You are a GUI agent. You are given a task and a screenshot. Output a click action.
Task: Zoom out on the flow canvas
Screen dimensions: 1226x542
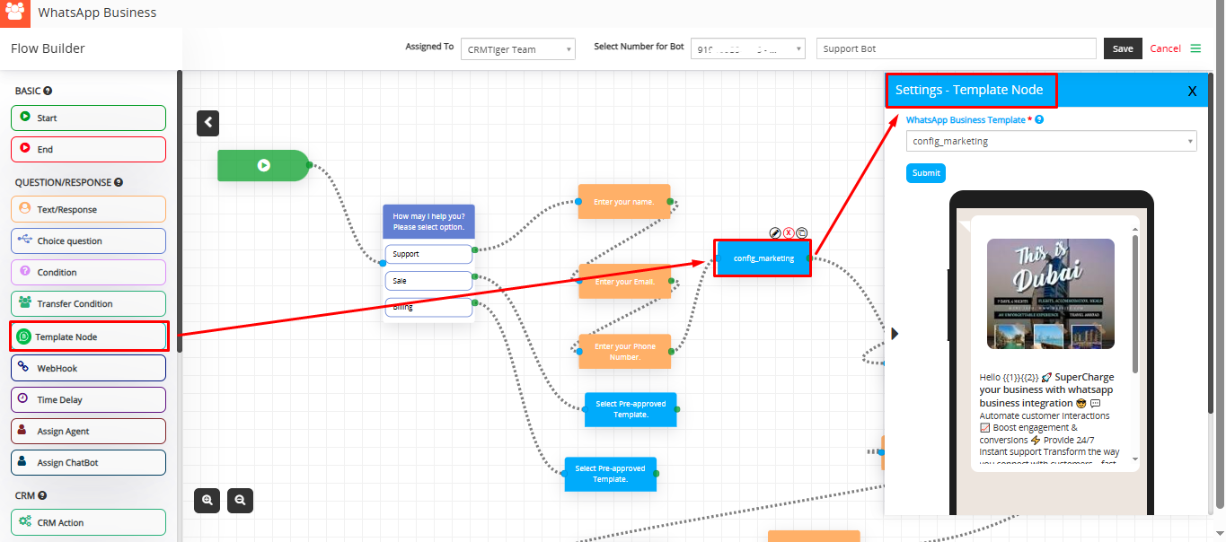pos(240,501)
